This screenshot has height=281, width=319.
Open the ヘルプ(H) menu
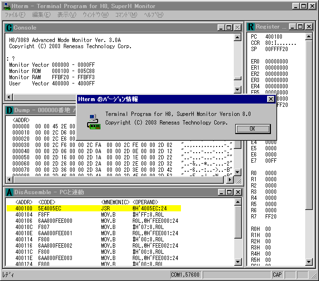tap(154, 15)
